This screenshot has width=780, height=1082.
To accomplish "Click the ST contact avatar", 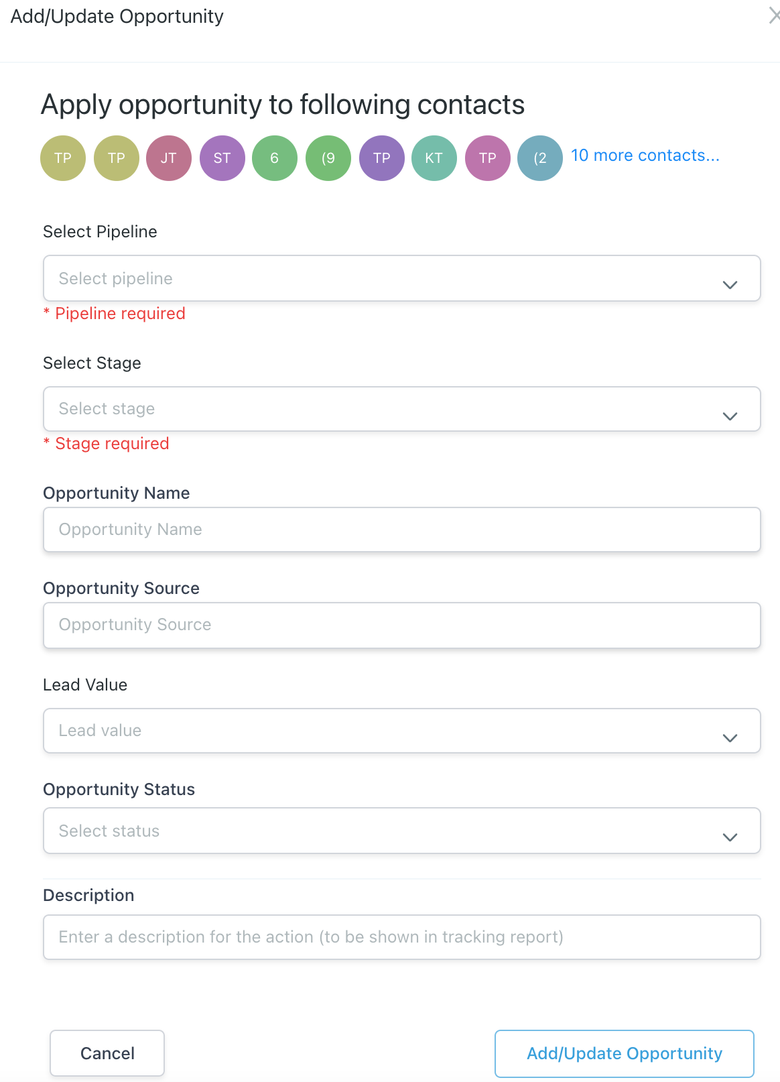I will (x=222, y=158).
